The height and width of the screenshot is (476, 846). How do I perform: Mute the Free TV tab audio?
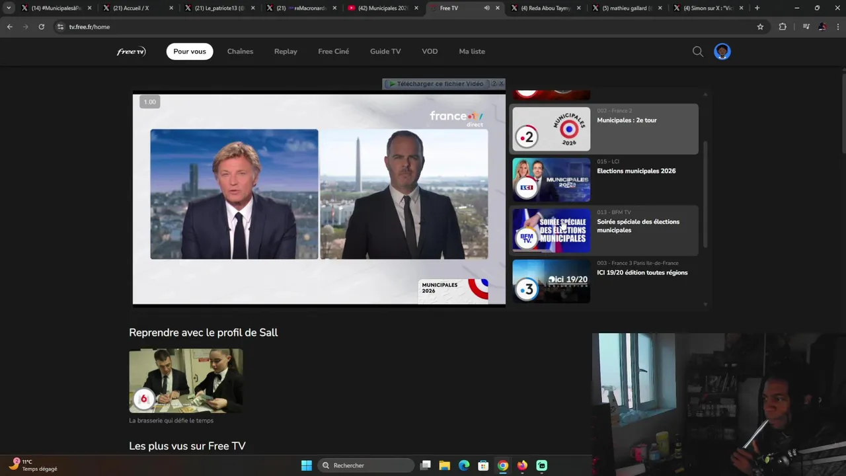486,8
